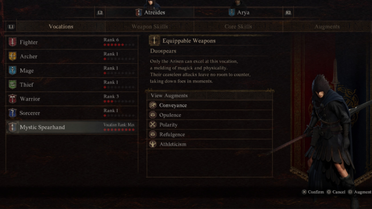
Task: Click the Equippable Weapons spear icon
Action: point(154,41)
